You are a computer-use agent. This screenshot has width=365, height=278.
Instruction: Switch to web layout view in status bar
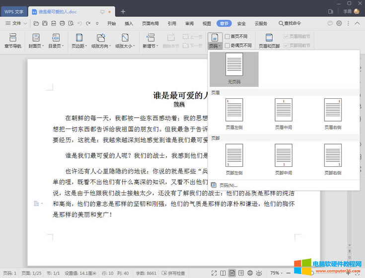tap(250, 273)
